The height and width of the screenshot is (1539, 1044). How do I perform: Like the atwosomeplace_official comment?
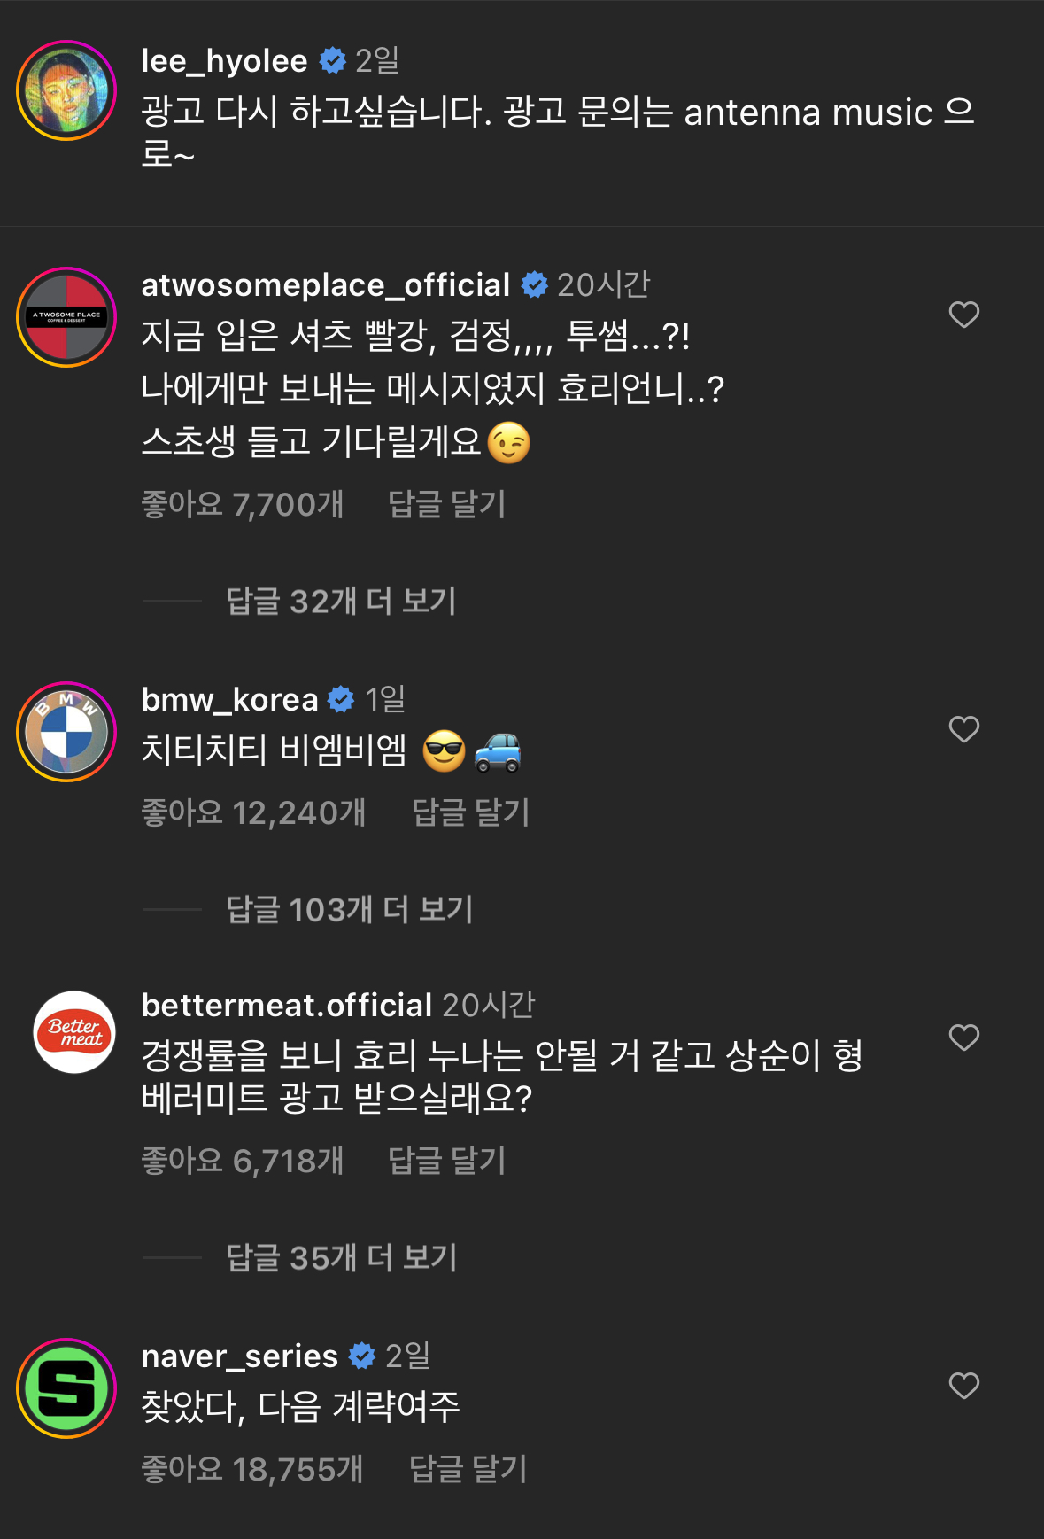click(963, 315)
